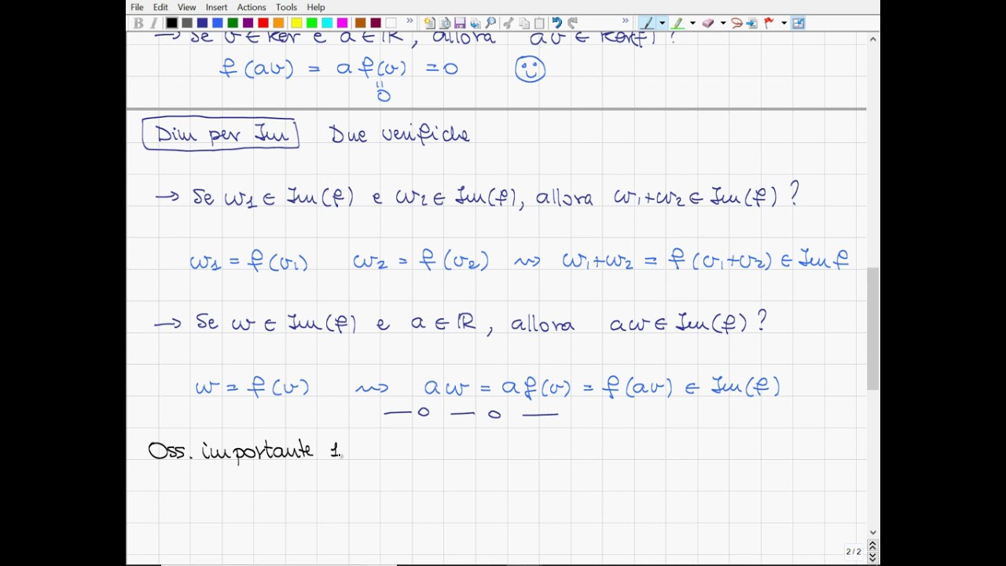Select magenta ink color
This screenshot has height=566, width=1006.
click(343, 23)
